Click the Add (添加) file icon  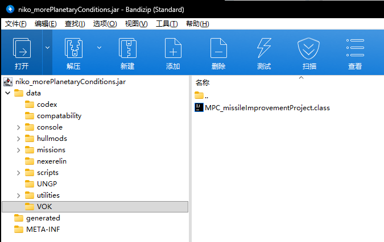[x=173, y=48]
